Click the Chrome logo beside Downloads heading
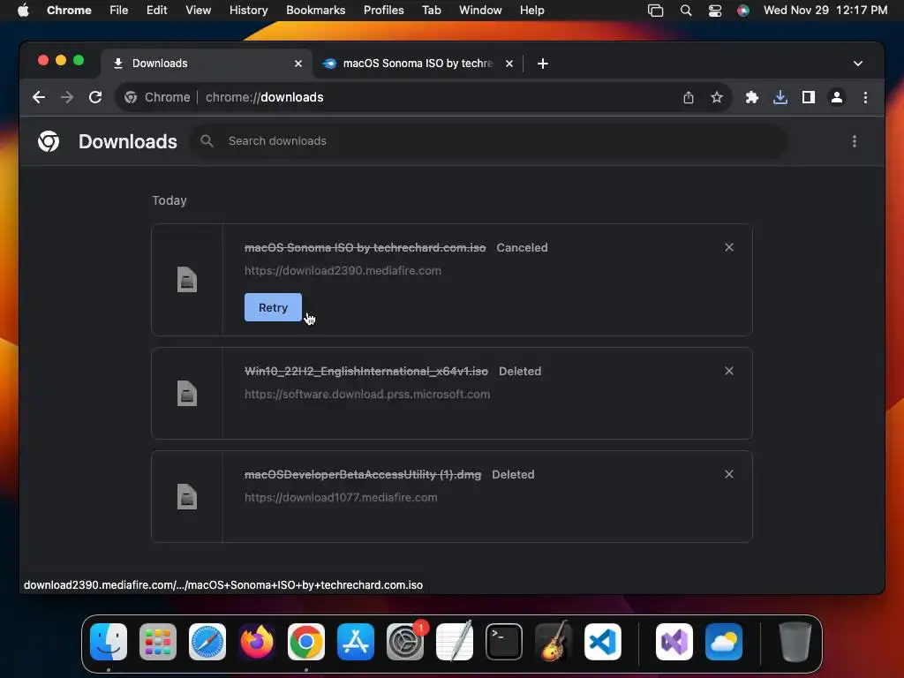Image resolution: width=904 pixels, height=678 pixels. point(49,141)
